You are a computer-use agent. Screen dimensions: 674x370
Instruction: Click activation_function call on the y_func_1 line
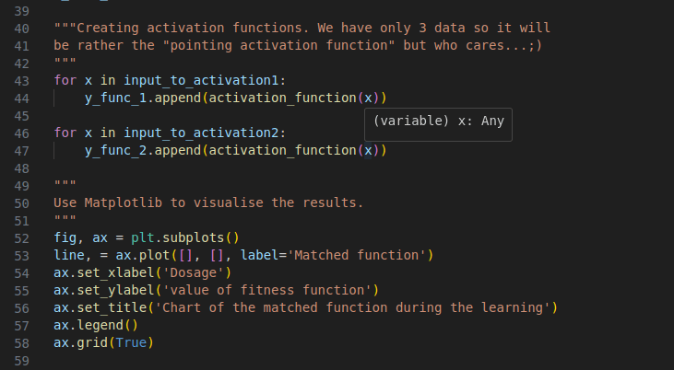[x=281, y=97]
